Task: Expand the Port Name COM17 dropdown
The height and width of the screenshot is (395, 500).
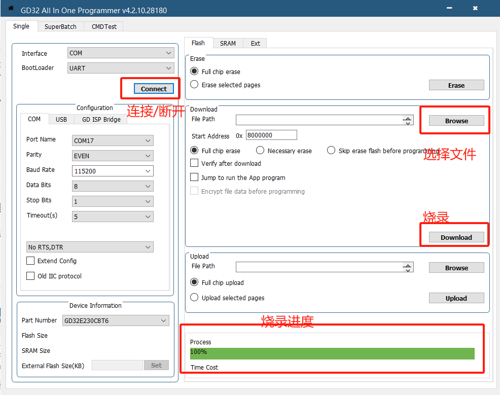Action: coord(113,140)
